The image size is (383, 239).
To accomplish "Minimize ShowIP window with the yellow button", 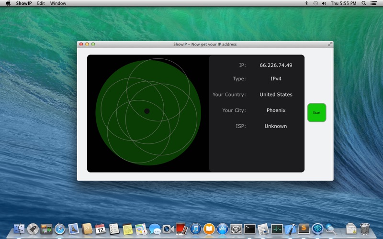I will pos(87,44).
